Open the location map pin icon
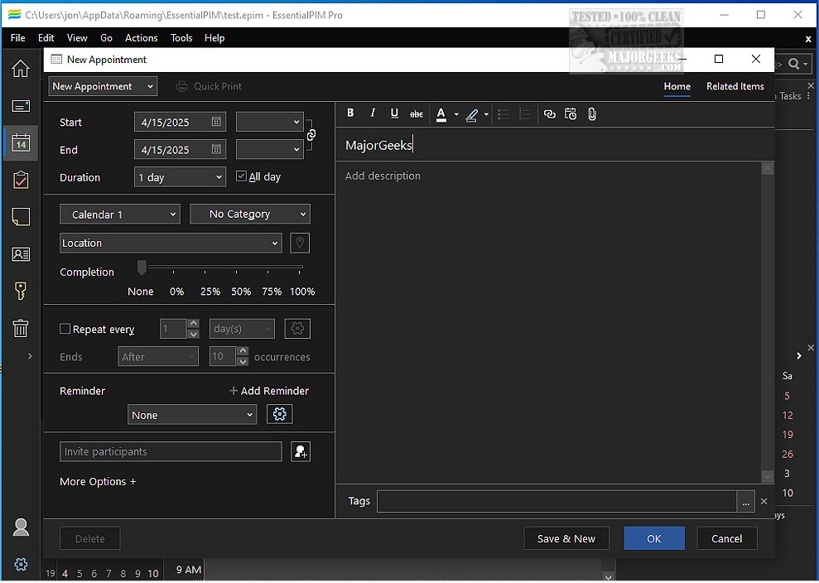Image resolution: width=819 pixels, height=583 pixels. [300, 243]
